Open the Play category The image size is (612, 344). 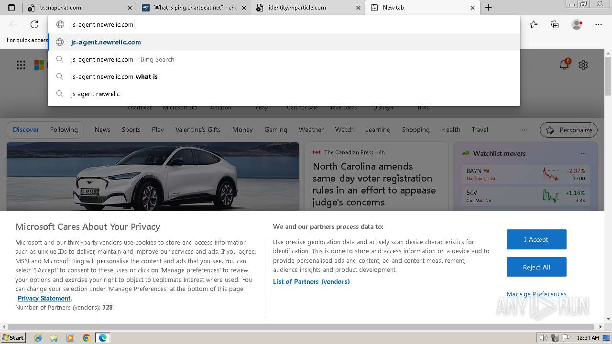click(x=158, y=129)
